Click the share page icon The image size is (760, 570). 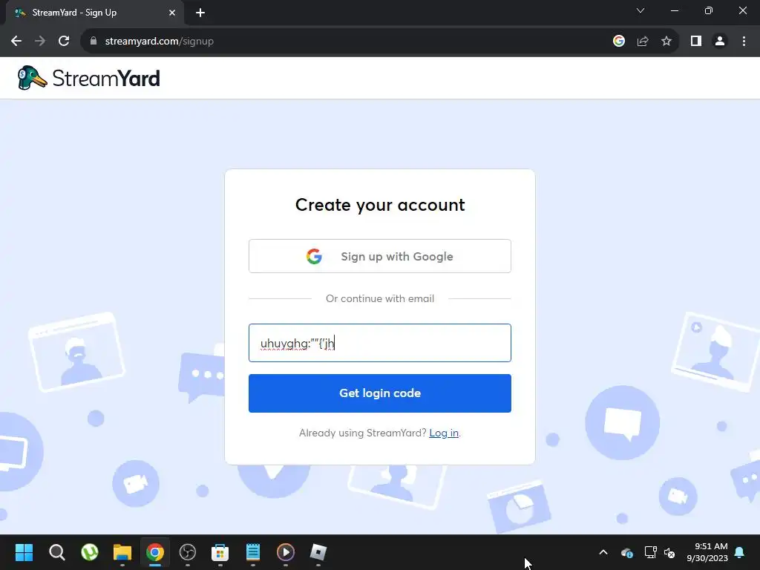click(x=643, y=42)
